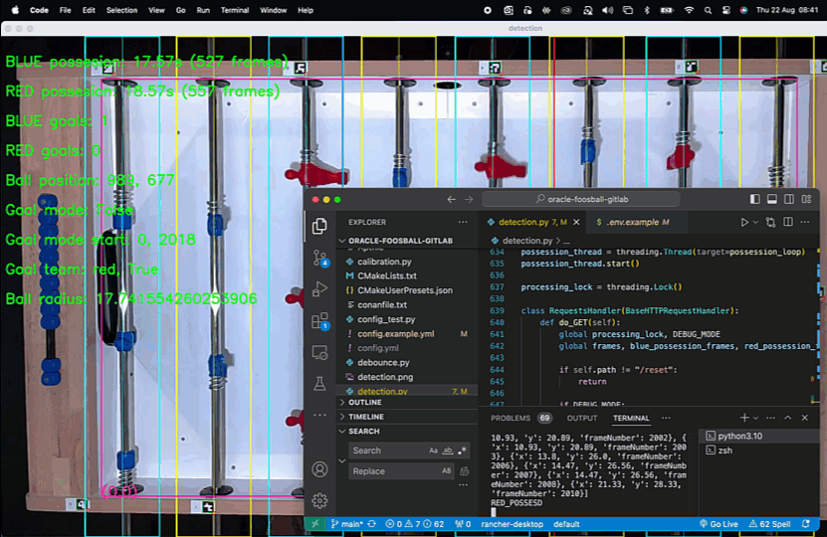Toggle Use Regular Expression in search

(462, 450)
